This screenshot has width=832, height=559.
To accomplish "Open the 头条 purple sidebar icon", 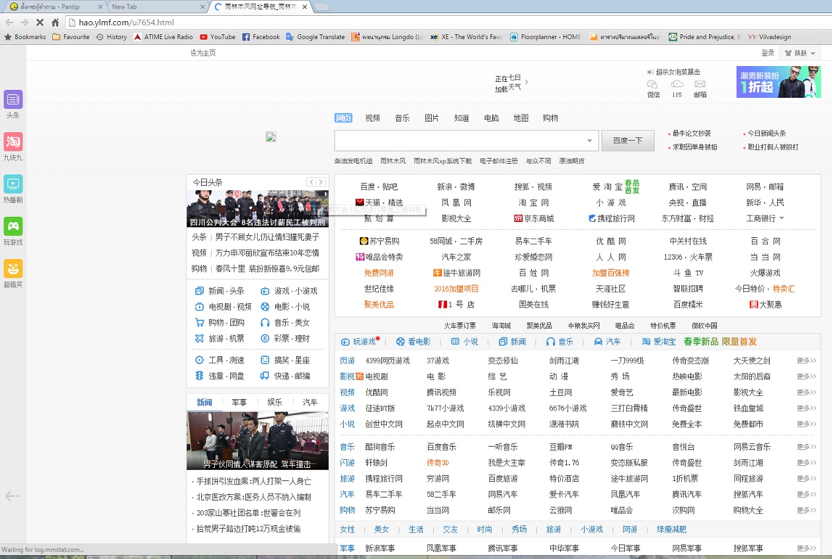I will coord(13,100).
